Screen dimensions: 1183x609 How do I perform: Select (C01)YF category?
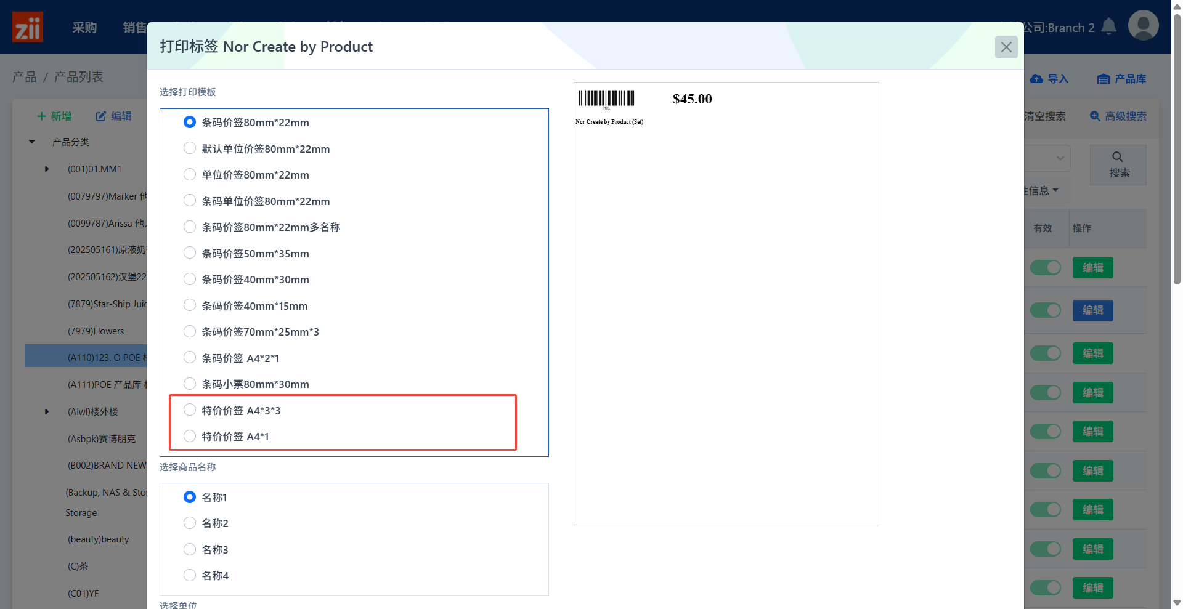point(83,594)
